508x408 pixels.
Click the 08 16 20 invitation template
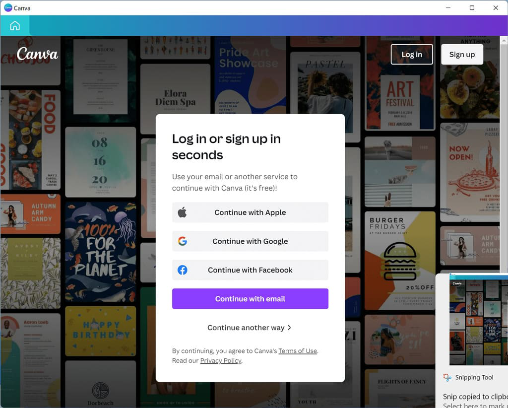tap(100, 162)
